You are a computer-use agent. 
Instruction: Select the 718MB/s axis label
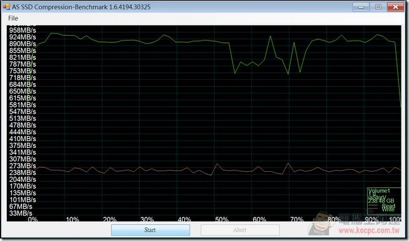[23, 77]
